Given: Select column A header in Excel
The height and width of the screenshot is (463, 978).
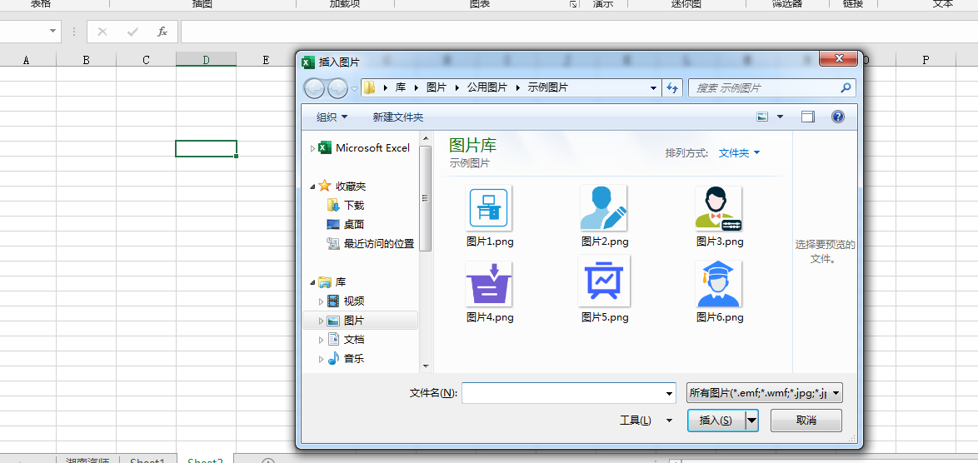Looking at the screenshot, I should tap(26, 60).
